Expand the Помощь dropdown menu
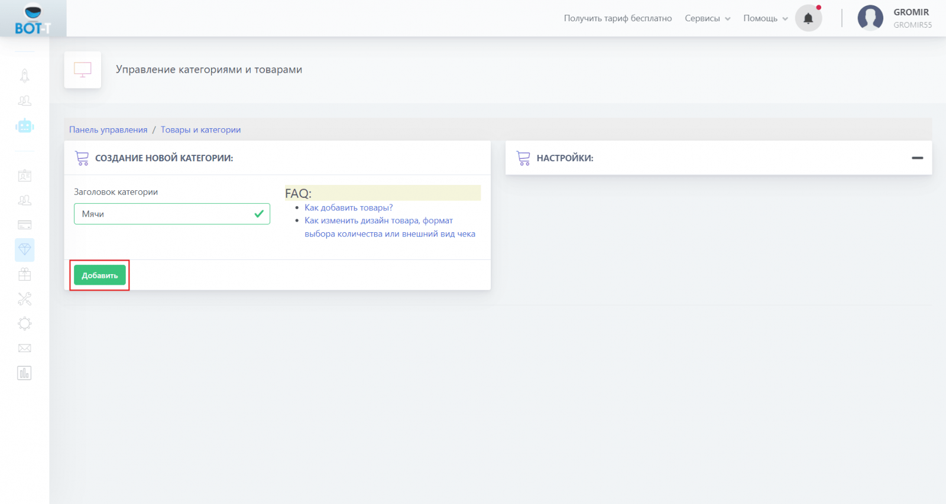 [766, 18]
